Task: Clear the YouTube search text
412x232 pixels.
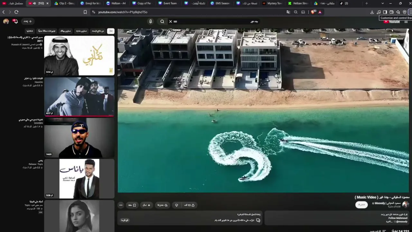Action: click(x=171, y=22)
